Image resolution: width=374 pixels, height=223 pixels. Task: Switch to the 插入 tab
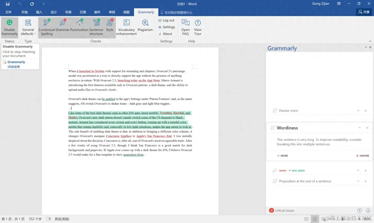click(39, 12)
